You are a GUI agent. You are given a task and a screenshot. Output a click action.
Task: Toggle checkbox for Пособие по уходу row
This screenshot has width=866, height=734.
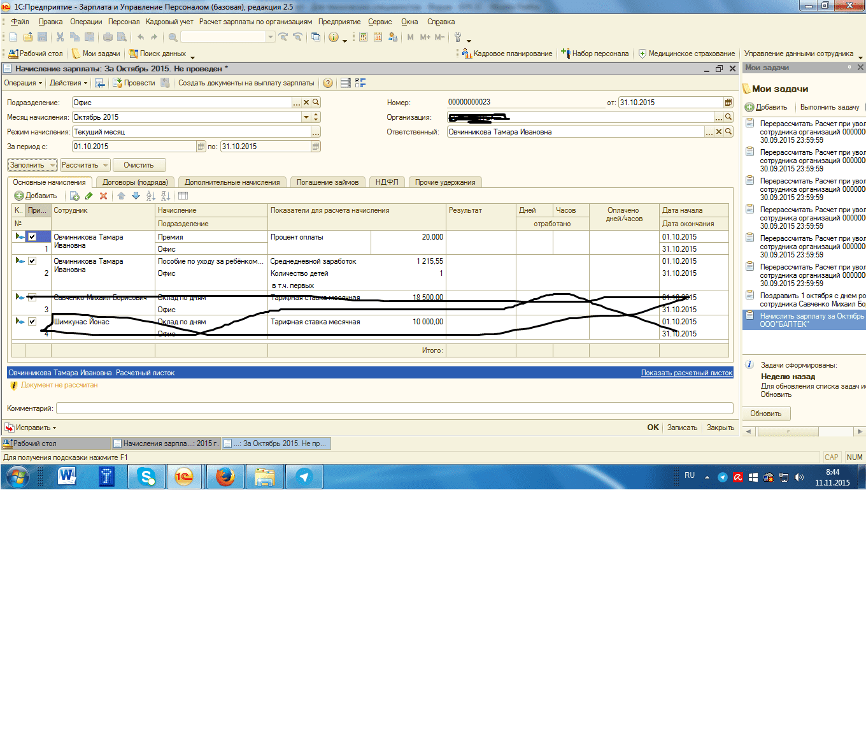(32, 261)
